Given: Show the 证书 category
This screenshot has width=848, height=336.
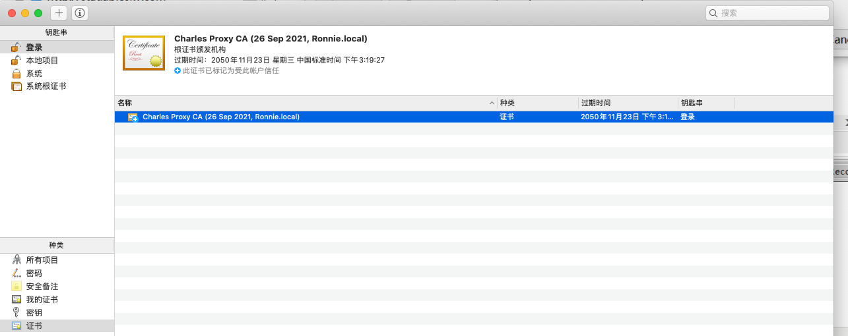Looking at the screenshot, I should 57,326.
